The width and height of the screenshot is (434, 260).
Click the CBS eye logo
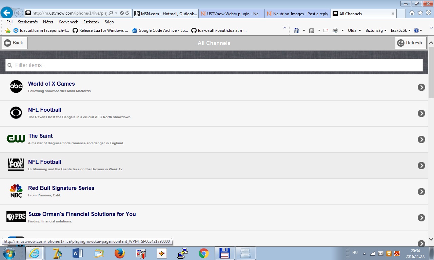click(16, 113)
